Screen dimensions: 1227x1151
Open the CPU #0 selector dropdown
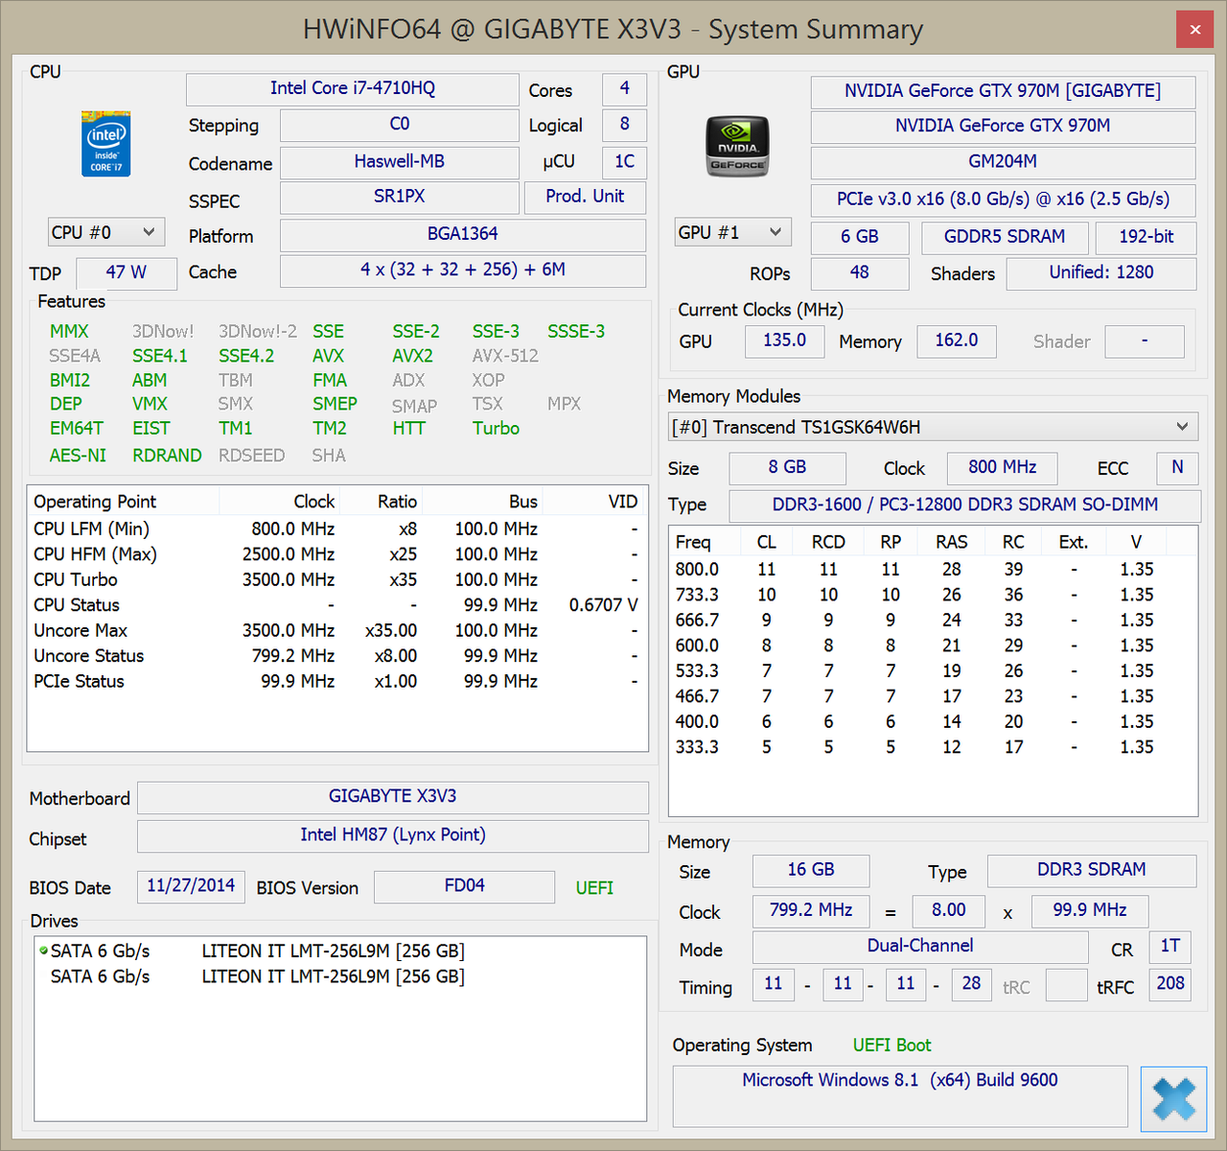click(105, 232)
